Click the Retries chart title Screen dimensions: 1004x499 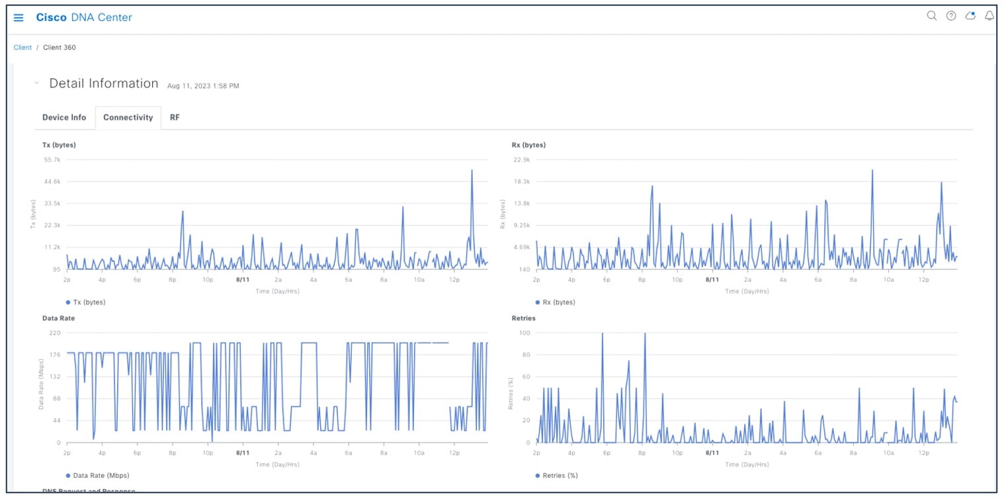524,318
